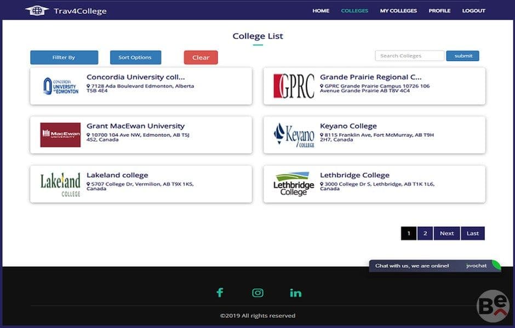Viewport: 515px width, 328px height.
Task: Click the Concordia University of Edmonton logo
Action: (61, 86)
